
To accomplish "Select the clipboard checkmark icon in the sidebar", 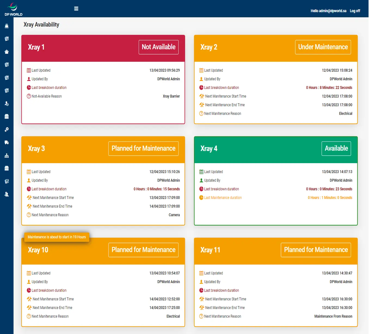I will click(7, 181).
